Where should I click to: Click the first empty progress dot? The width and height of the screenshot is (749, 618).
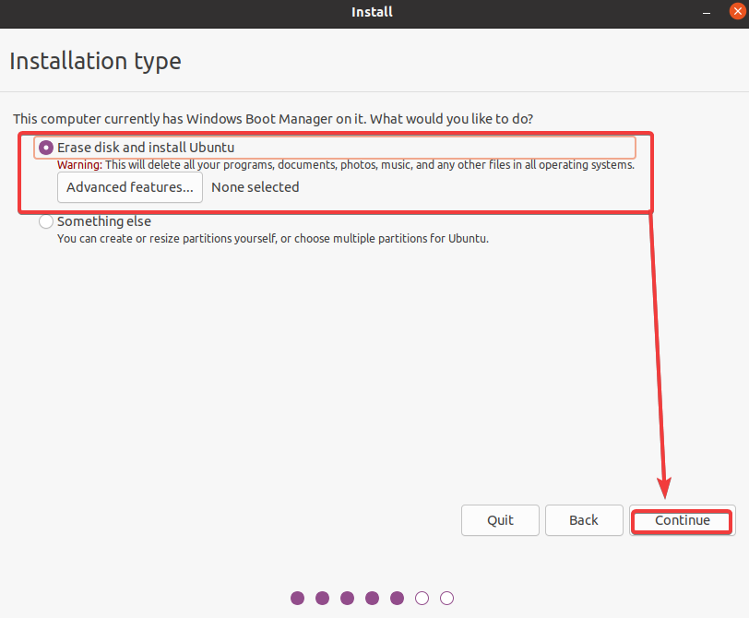point(422,598)
